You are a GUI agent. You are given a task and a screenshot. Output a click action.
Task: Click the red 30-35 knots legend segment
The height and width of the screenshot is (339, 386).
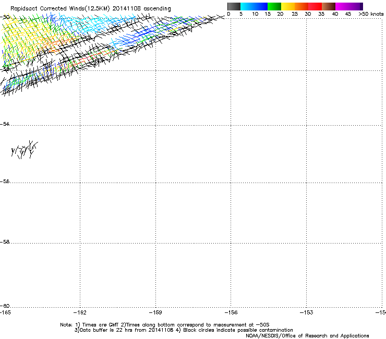tap(315, 6)
